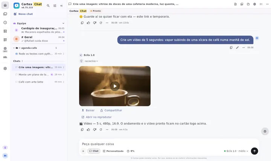Open the Ecila 1.0 · médio model dropdown
Viewport: 271px width, 161px height.
[x=236, y=151]
